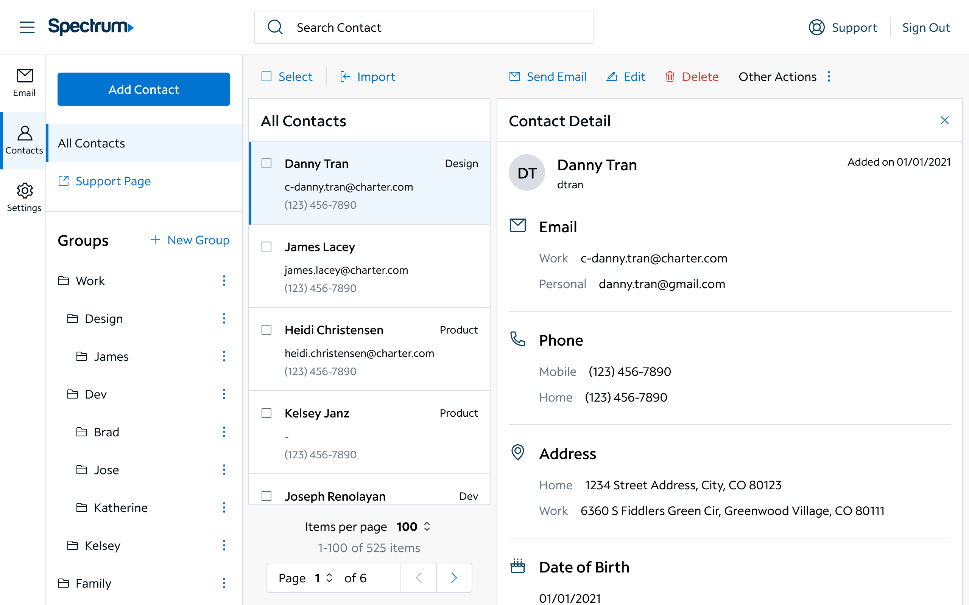Open options menu for Brad group
This screenshot has width=969, height=605.
(224, 432)
